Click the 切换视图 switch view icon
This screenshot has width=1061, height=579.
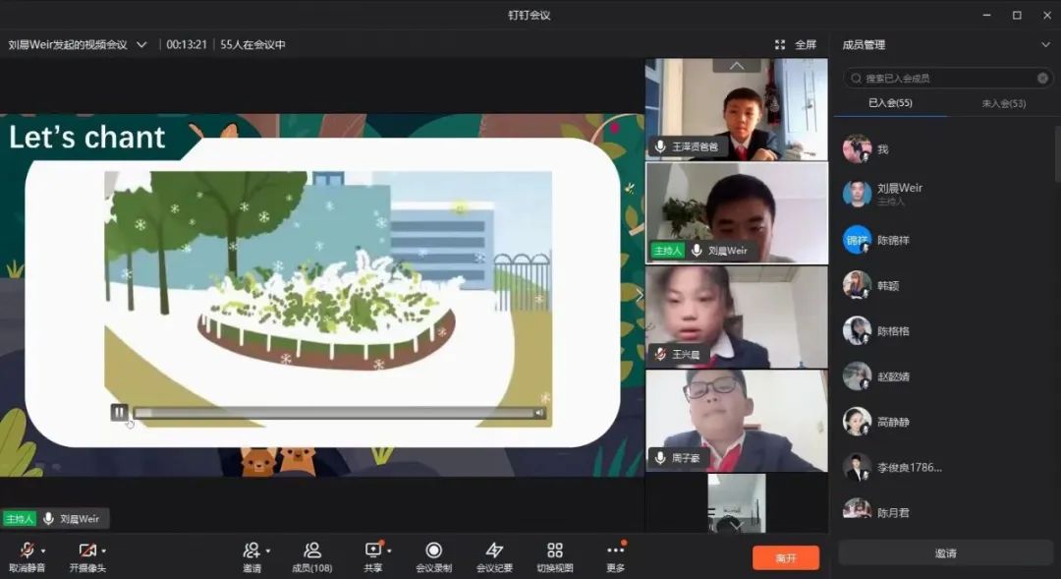555,551
